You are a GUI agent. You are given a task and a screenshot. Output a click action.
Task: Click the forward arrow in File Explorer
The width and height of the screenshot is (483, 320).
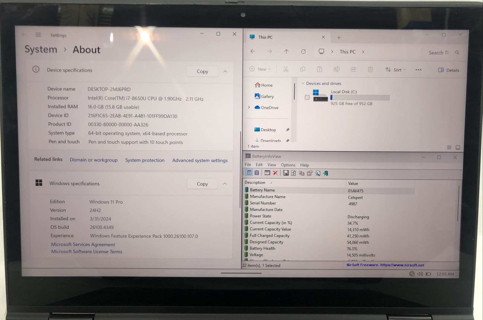(x=270, y=52)
